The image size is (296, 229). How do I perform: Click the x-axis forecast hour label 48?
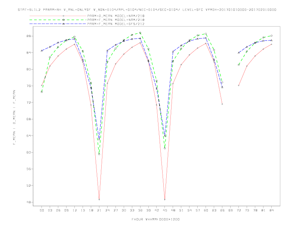(173, 210)
